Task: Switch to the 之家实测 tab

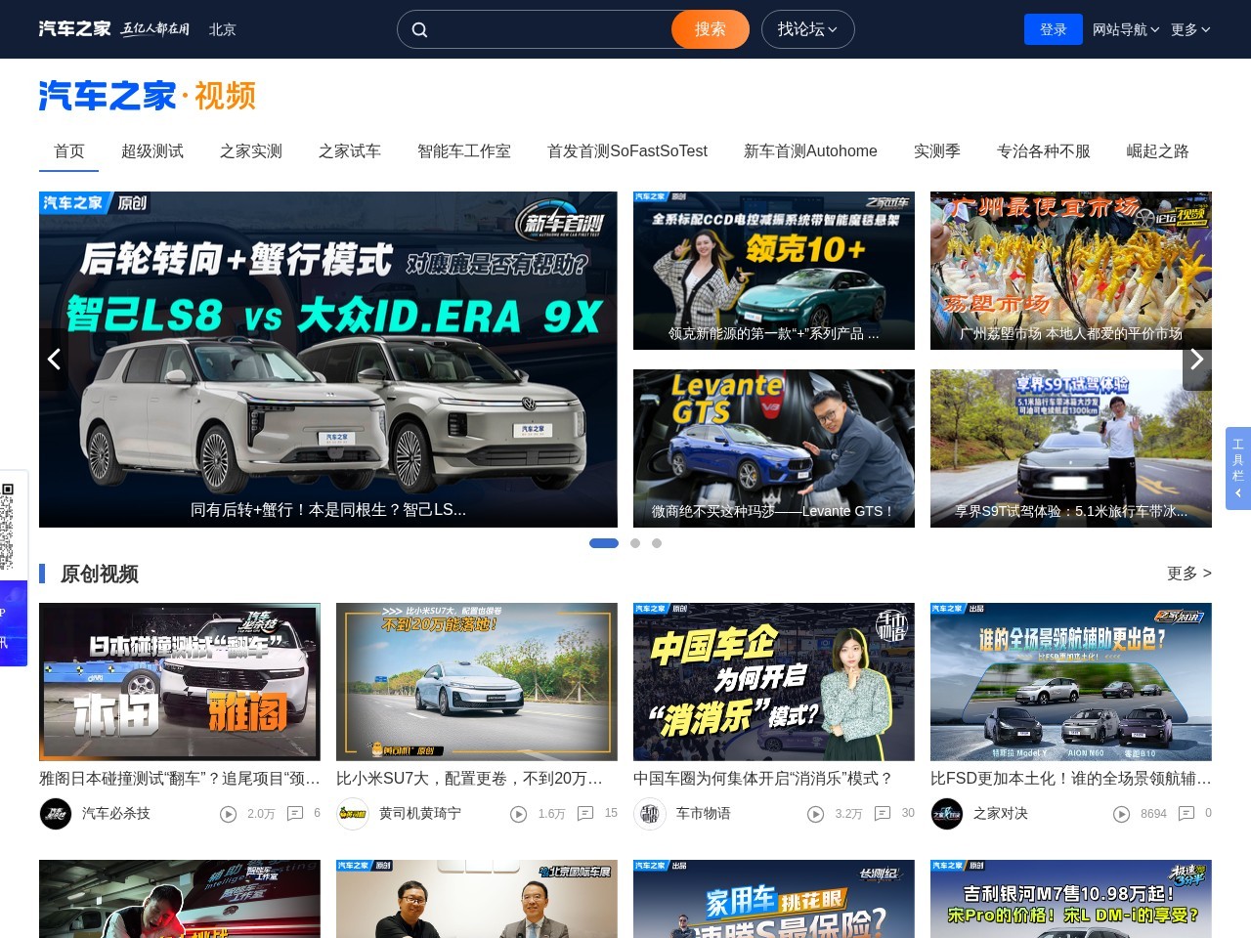Action: 251,151
